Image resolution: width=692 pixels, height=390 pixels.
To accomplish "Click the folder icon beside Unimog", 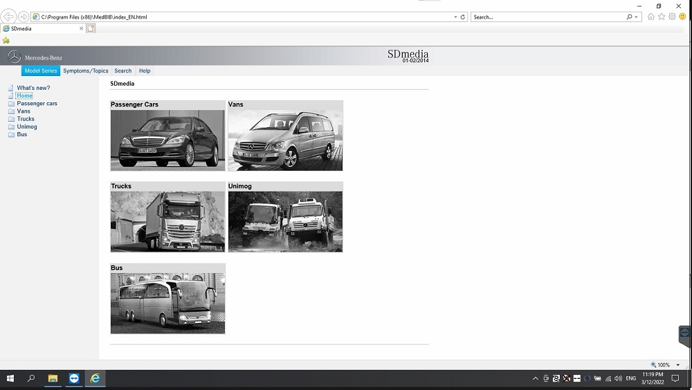I will click(12, 127).
